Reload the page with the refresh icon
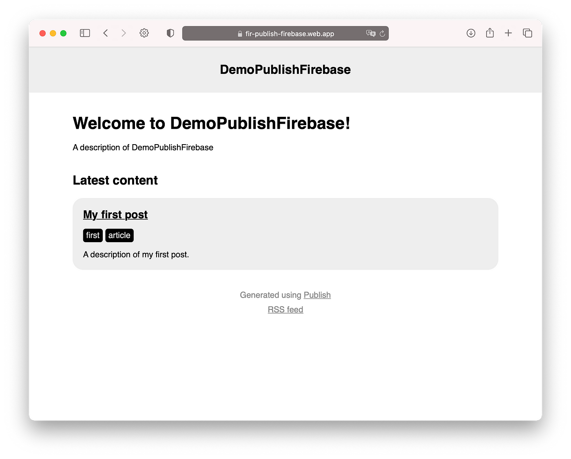The height and width of the screenshot is (459, 571). pos(383,33)
